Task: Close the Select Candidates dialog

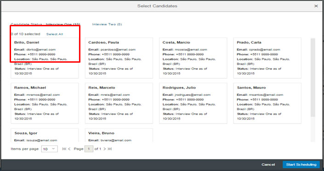Action: pyautogui.click(x=316, y=6)
